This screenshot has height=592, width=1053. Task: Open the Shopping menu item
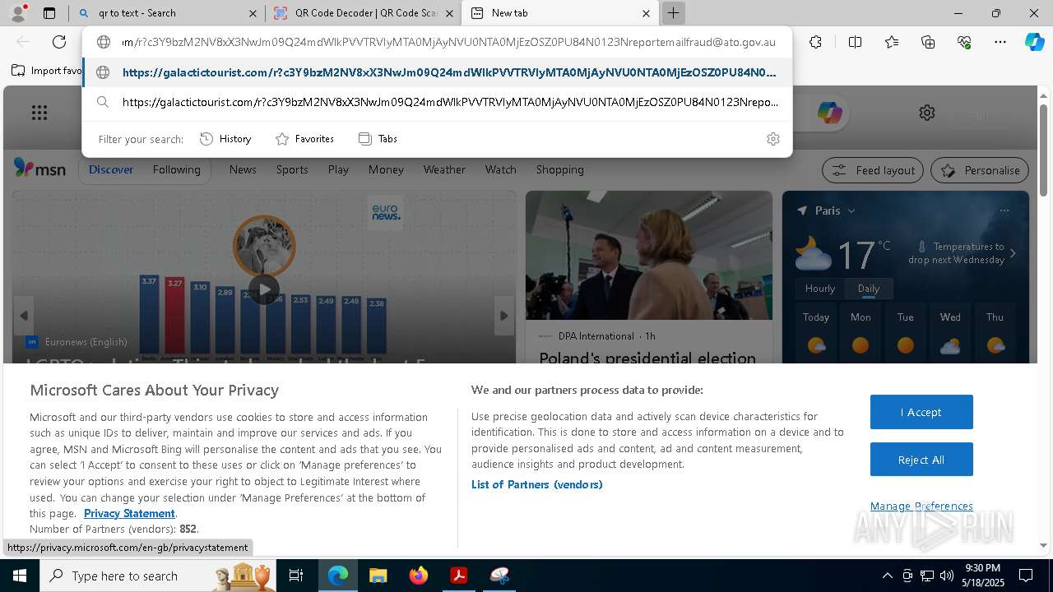point(559,169)
